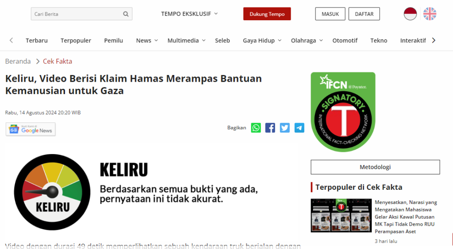The width and height of the screenshot is (453, 249).
Task: Switch to English language flag
Action: pos(430,14)
